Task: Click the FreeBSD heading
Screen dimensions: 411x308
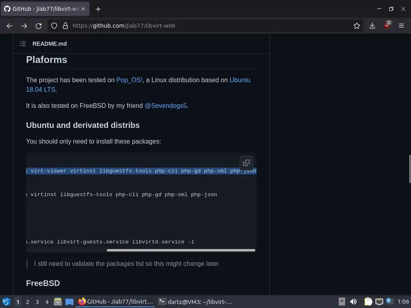Action: point(43,283)
